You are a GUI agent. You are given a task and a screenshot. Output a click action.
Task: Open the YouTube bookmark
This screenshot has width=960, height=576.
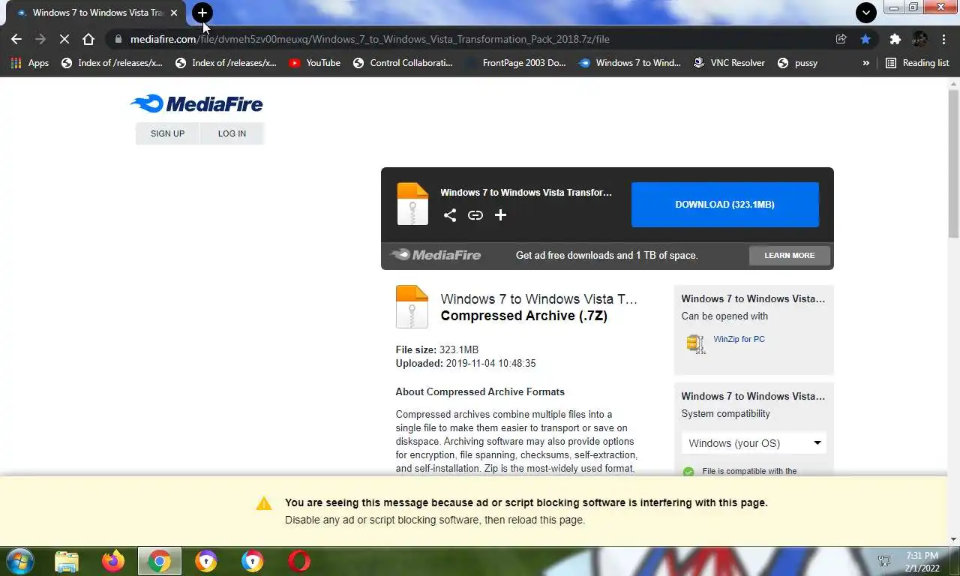pos(314,63)
